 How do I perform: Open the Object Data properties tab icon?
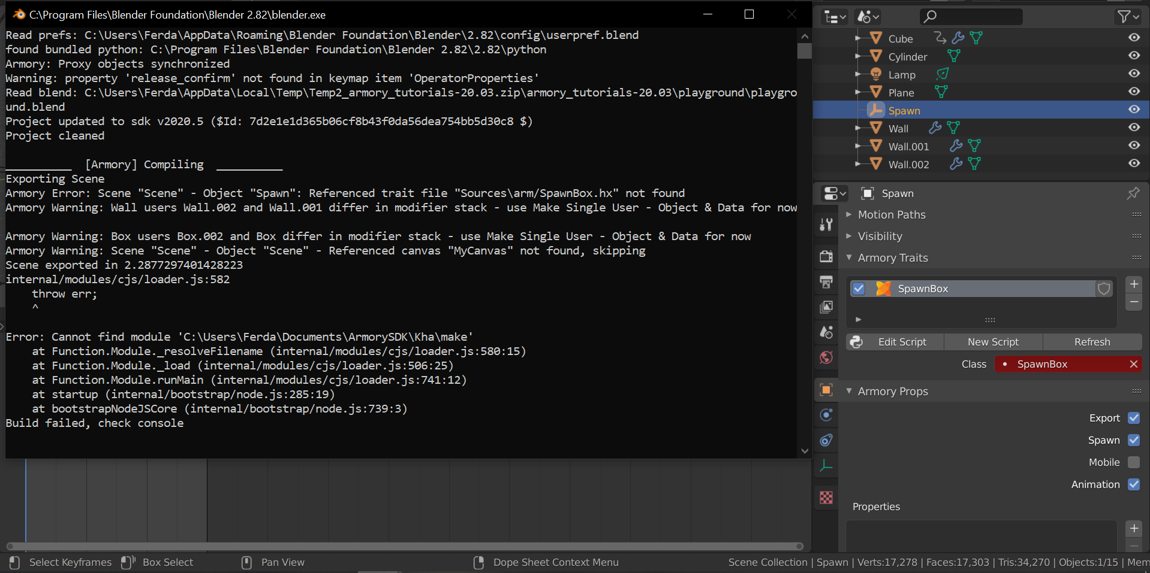(826, 465)
